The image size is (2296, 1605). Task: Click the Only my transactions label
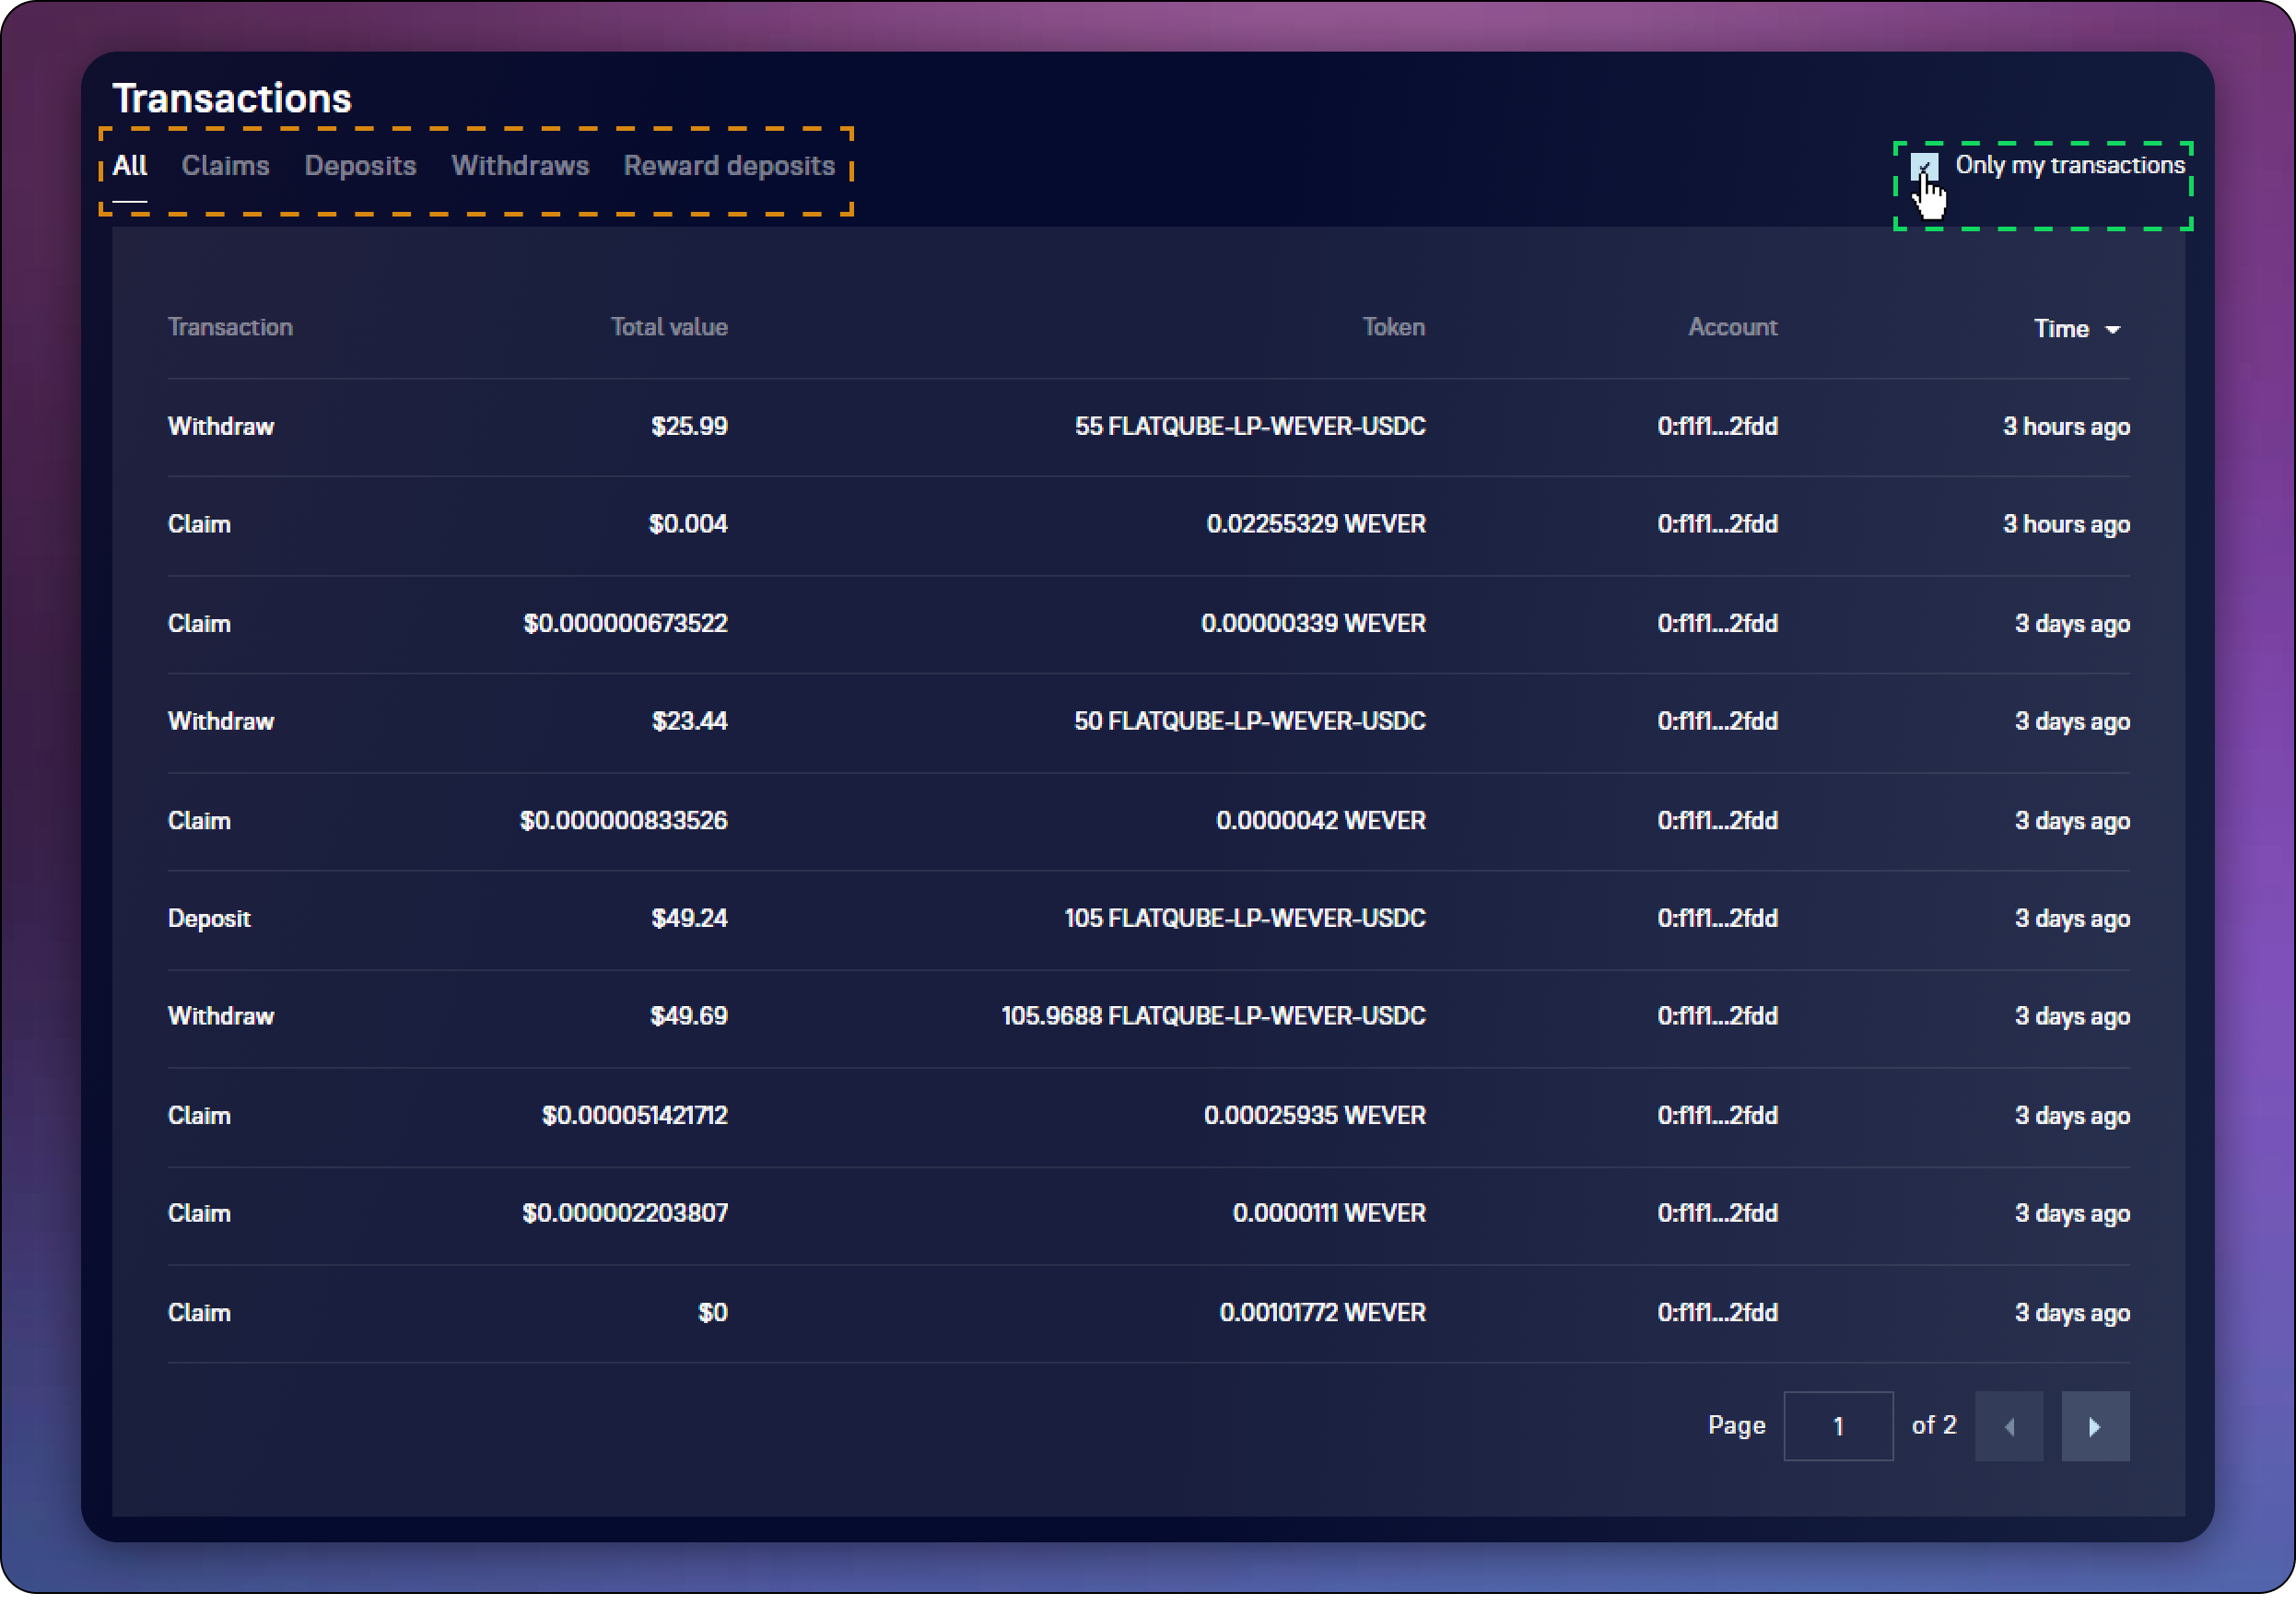(x=2069, y=165)
